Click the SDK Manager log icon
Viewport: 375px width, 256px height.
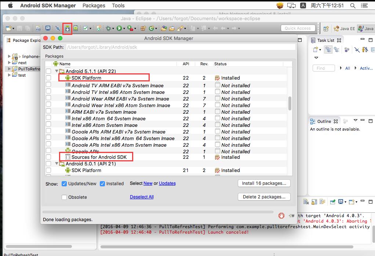[x=292, y=216]
